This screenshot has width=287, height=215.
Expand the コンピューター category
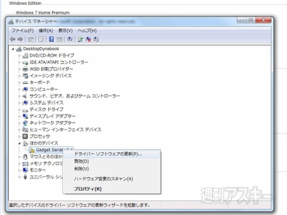[20, 90]
